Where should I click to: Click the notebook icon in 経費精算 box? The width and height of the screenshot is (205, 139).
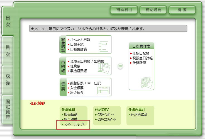[x=104, y=47]
